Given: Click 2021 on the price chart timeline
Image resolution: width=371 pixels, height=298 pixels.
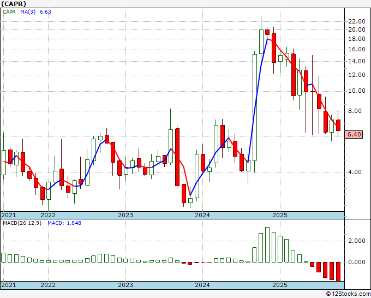Looking at the screenshot, I should (9, 215).
